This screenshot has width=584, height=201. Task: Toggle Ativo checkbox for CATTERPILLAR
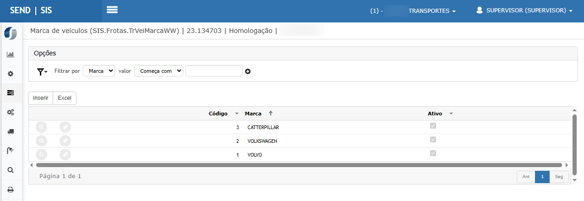pos(433,126)
